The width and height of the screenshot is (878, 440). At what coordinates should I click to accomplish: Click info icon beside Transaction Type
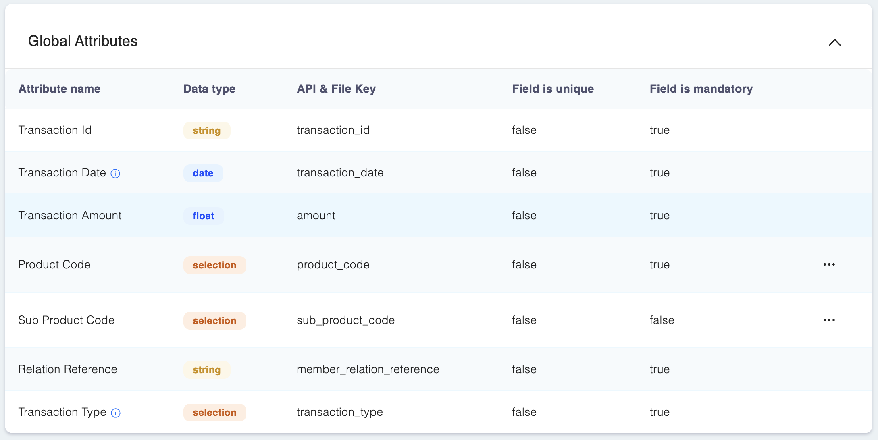[x=116, y=413]
